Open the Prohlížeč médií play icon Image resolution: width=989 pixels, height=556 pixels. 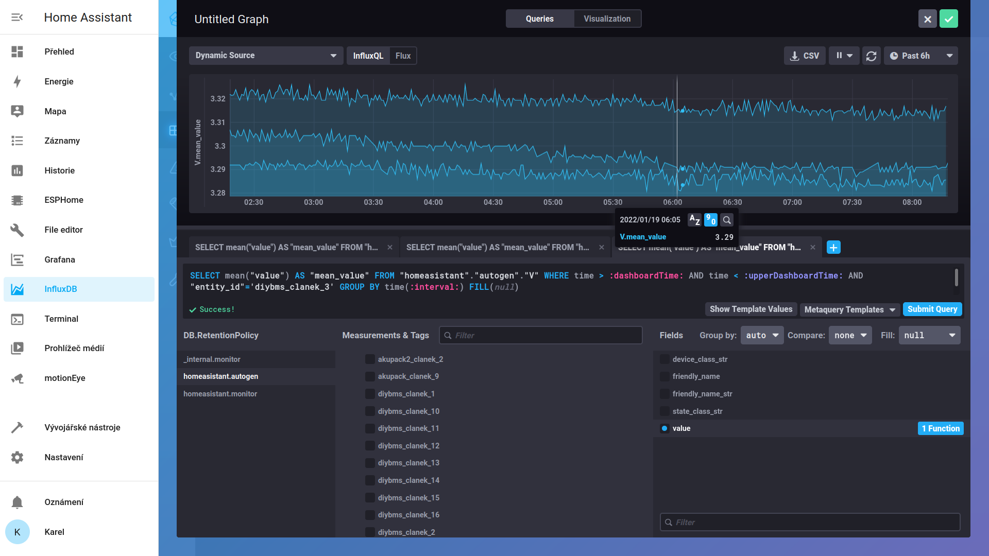(x=17, y=348)
